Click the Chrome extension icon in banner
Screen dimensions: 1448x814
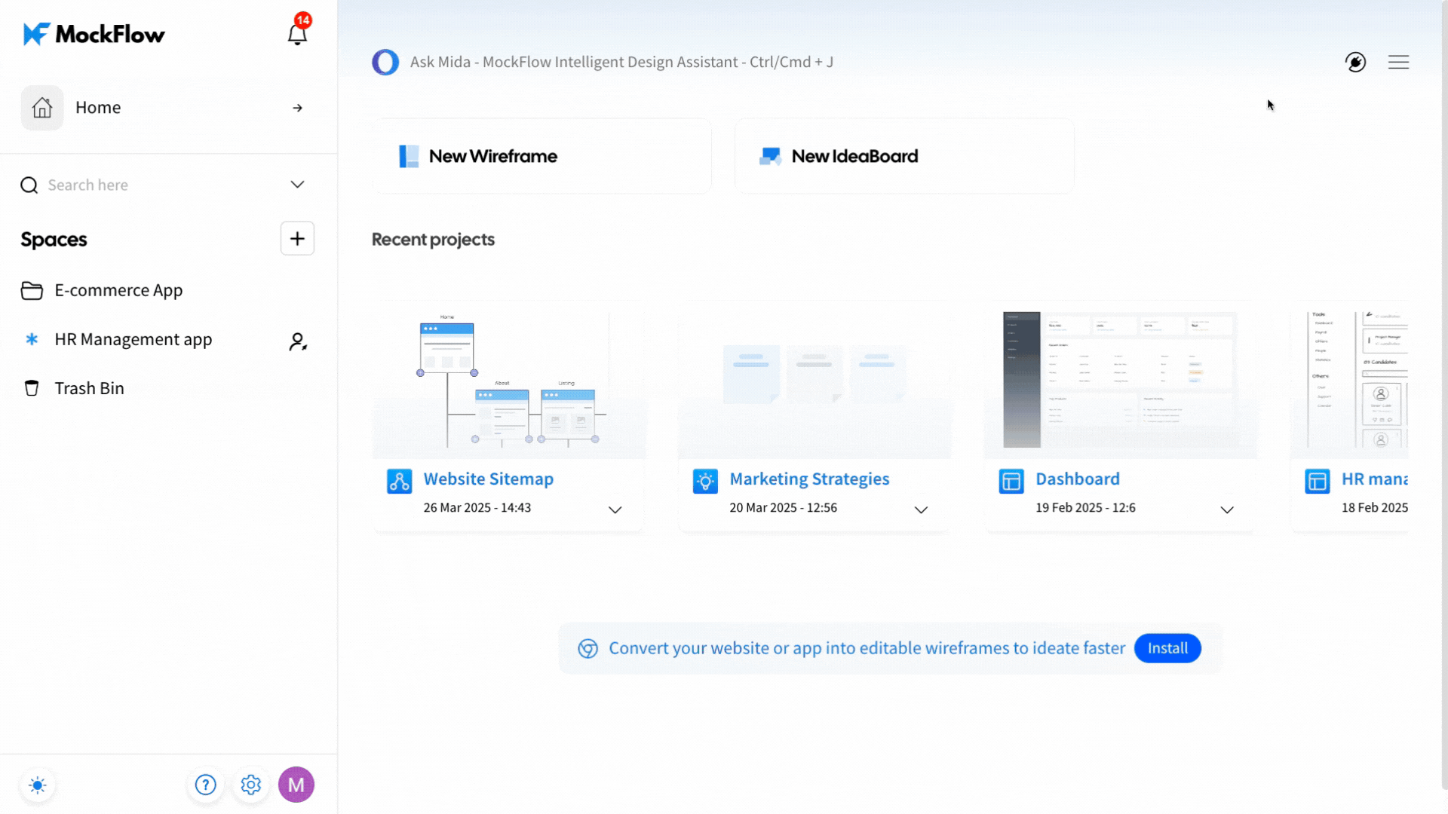click(x=588, y=648)
